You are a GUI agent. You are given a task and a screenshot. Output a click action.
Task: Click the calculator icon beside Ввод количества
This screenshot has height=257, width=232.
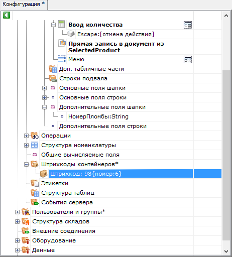click(x=61, y=24)
